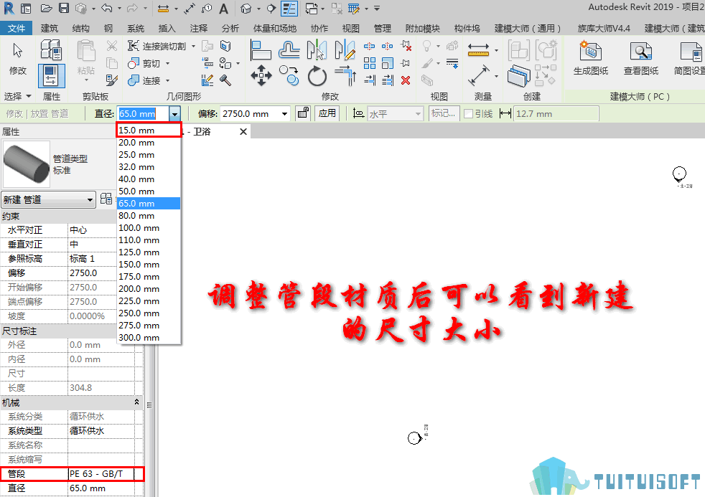Click the 标记... button

444,113
